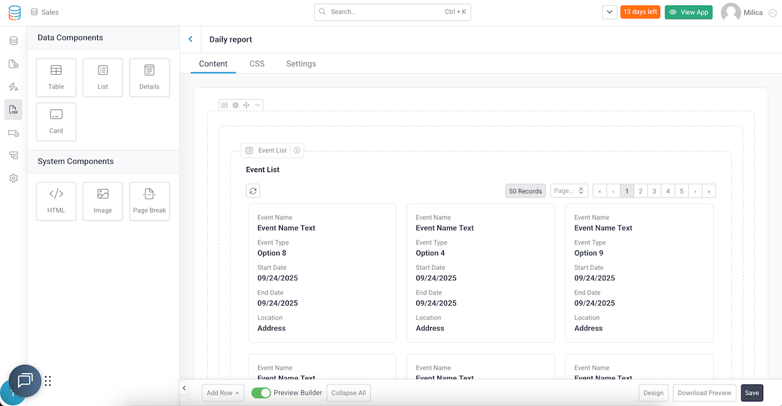Switch to the CSS tab
The image size is (782, 406).
pyautogui.click(x=257, y=63)
